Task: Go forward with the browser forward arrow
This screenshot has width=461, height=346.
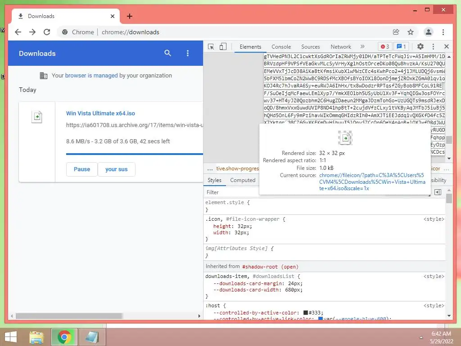Action: pos(32,32)
